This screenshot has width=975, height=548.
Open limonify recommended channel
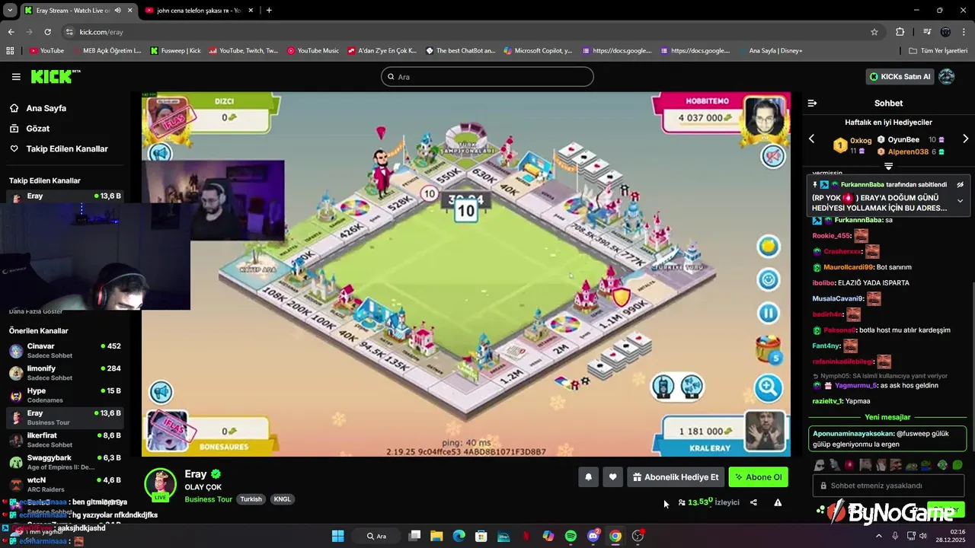coord(65,373)
